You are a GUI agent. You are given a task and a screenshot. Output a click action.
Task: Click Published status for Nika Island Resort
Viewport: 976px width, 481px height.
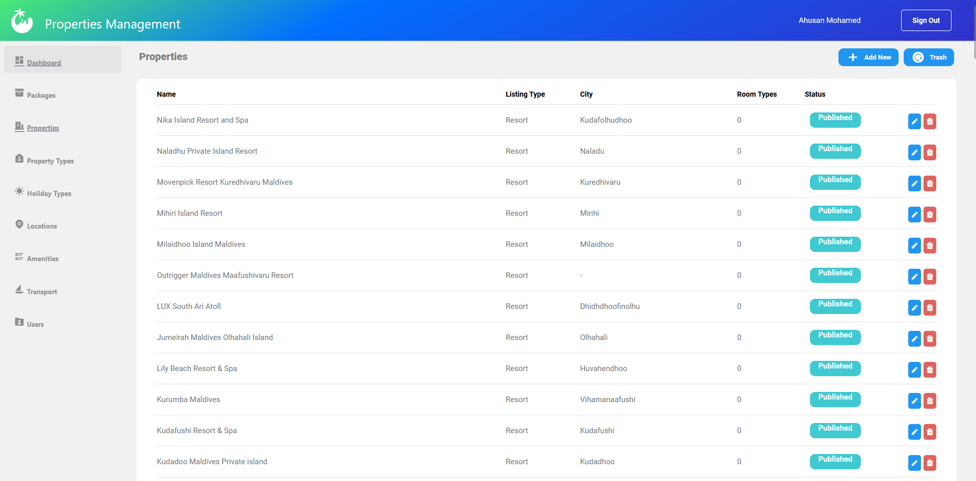[x=835, y=120]
